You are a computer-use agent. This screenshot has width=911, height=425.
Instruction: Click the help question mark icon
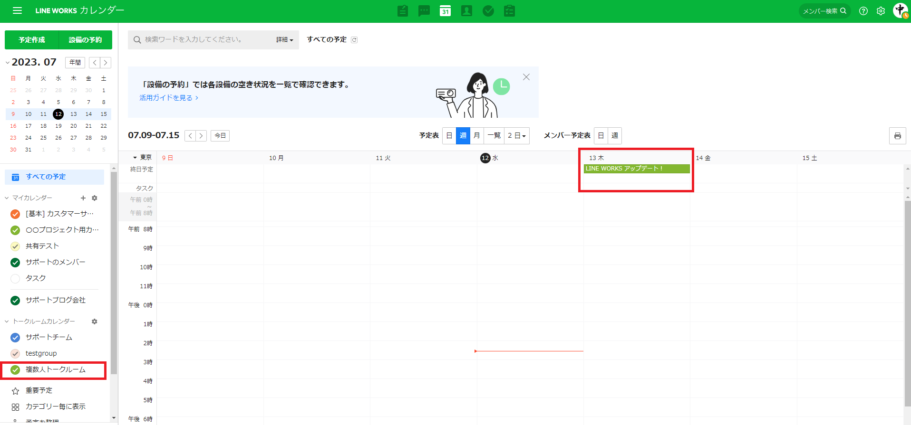coord(863,11)
